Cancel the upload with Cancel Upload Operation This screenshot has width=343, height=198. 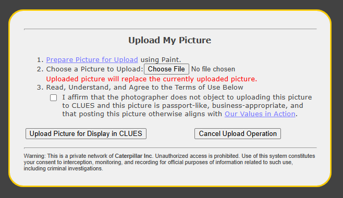(x=238, y=133)
